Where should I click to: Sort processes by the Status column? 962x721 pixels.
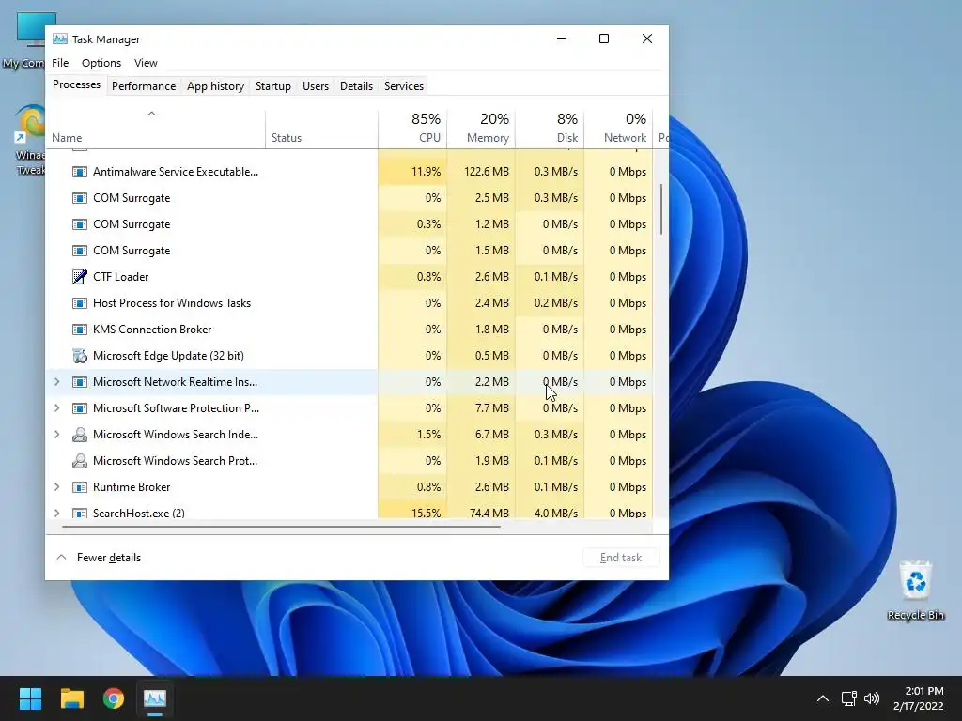click(321, 129)
